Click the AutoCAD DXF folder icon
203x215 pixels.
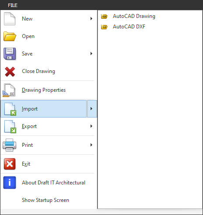coord(104,27)
